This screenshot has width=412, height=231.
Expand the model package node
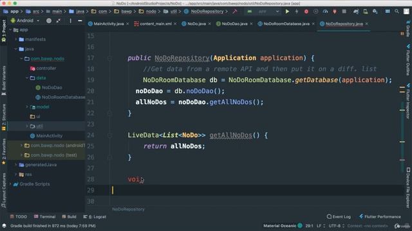coord(27,107)
